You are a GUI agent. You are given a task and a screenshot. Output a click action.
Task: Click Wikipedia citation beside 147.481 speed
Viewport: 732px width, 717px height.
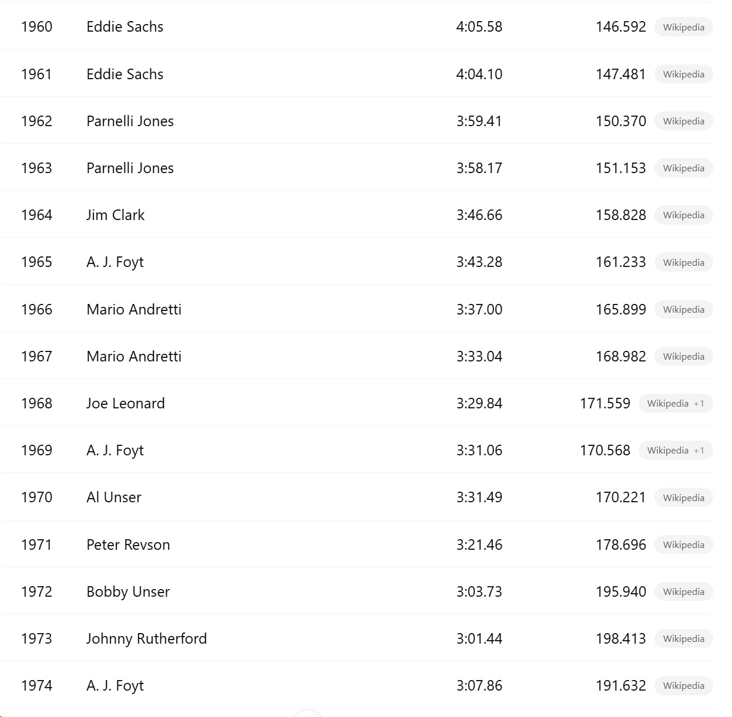pyautogui.click(x=683, y=74)
